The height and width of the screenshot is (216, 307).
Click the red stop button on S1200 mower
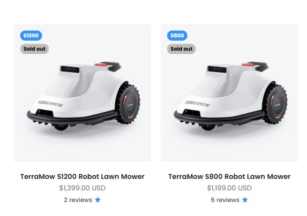point(101,65)
